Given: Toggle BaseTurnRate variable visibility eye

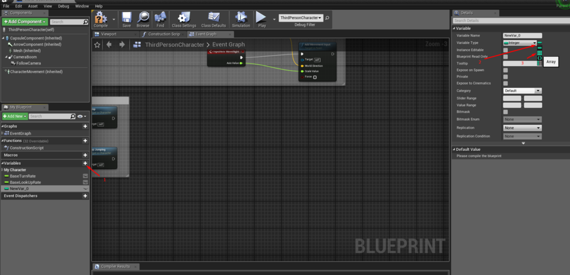Looking at the screenshot, I should [85, 176].
